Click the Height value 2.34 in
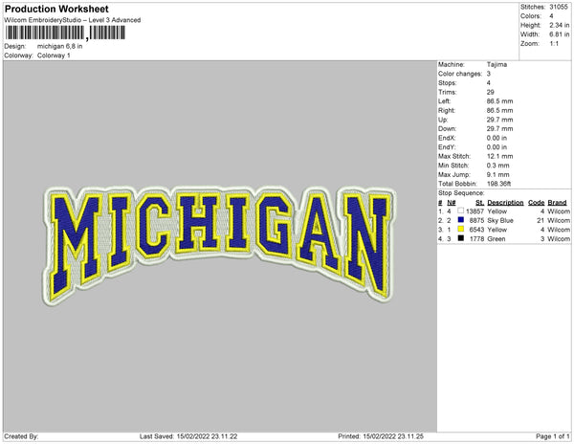Screen dimensions: 574x444 (x=560, y=25)
